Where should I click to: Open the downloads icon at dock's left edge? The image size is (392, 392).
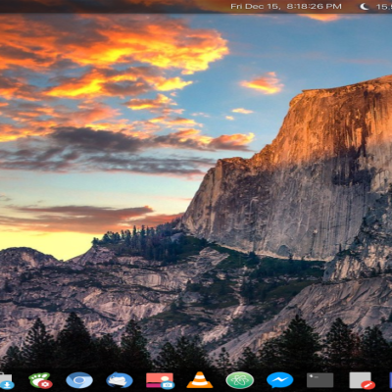[x=6, y=381]
